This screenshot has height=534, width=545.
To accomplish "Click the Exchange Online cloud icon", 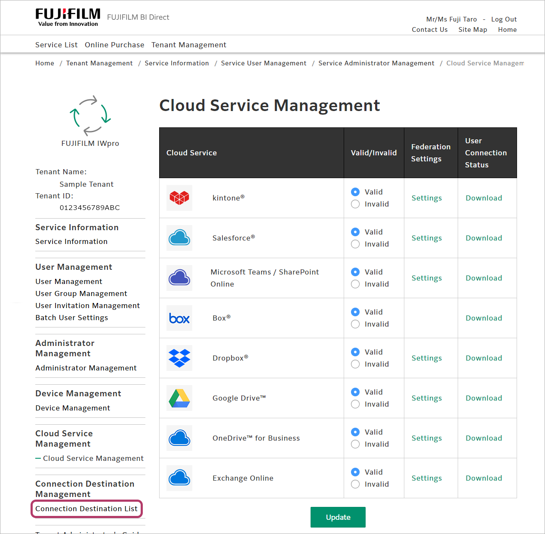I will point(179,478).
